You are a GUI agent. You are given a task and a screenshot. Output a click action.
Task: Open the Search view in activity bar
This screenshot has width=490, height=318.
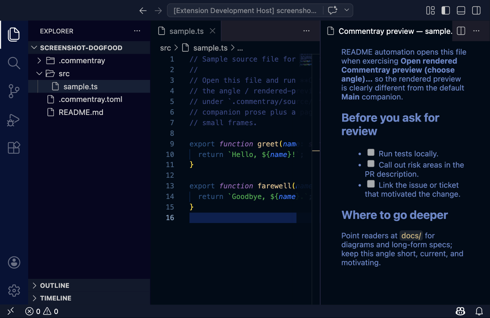(14, 63)
